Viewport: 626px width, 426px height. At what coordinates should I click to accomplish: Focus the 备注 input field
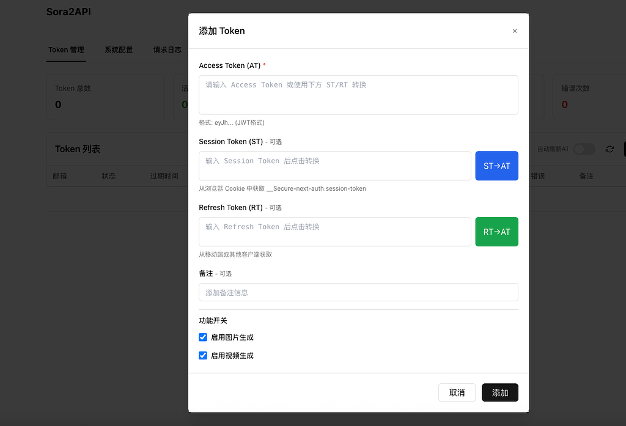point(358,292)
